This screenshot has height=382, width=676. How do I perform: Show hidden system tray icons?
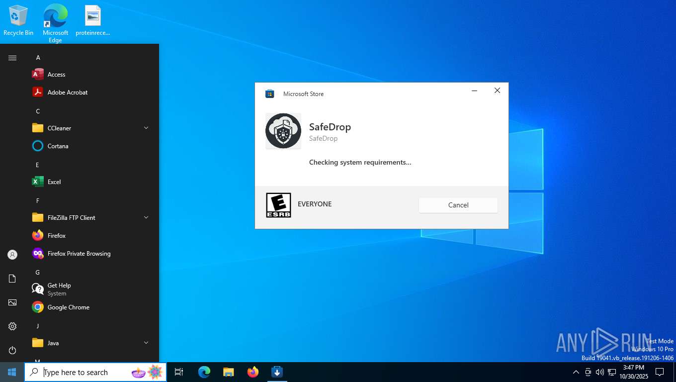[576, 372]
